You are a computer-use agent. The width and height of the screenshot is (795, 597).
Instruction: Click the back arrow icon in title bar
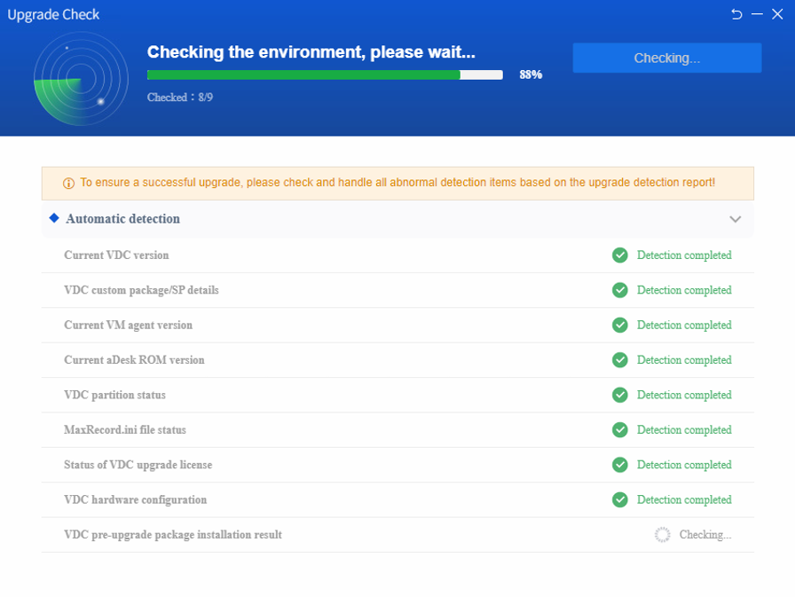point(736,14)
